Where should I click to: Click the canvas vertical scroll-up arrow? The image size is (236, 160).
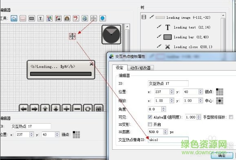pyautogui.click(x=127, y=27)
